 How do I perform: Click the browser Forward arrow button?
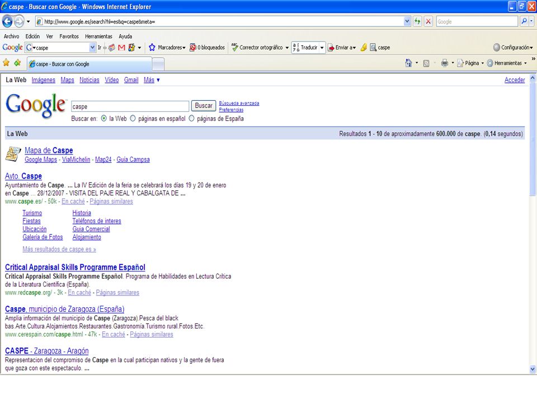point(19,22)
